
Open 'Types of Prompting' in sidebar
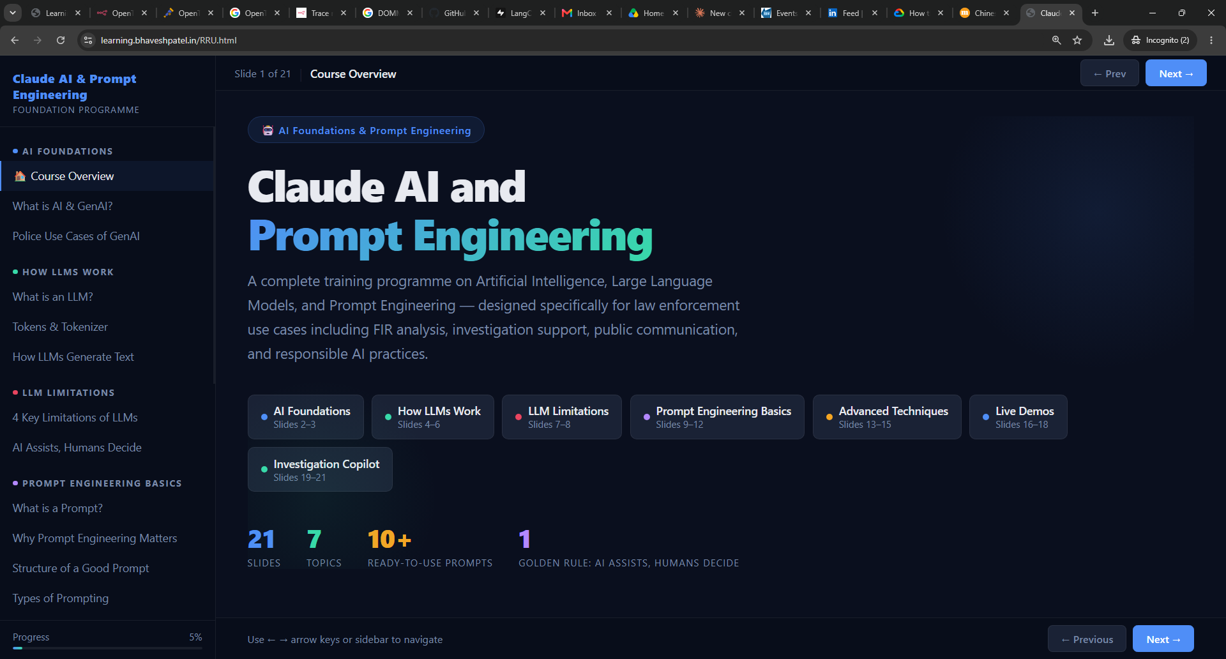pyautogui.click(x=107, y=598)
